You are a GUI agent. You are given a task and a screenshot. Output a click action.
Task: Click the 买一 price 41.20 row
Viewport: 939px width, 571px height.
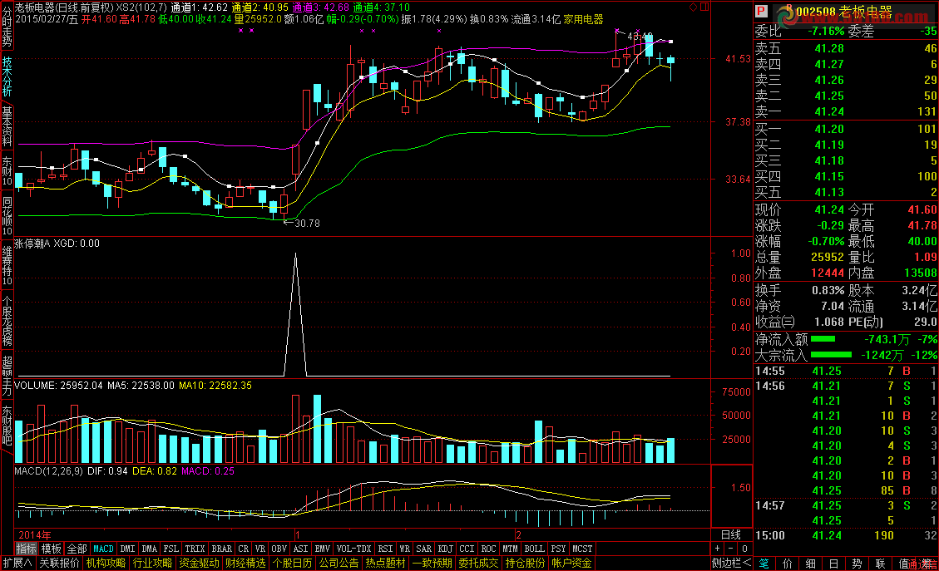(x=846, y=129)
